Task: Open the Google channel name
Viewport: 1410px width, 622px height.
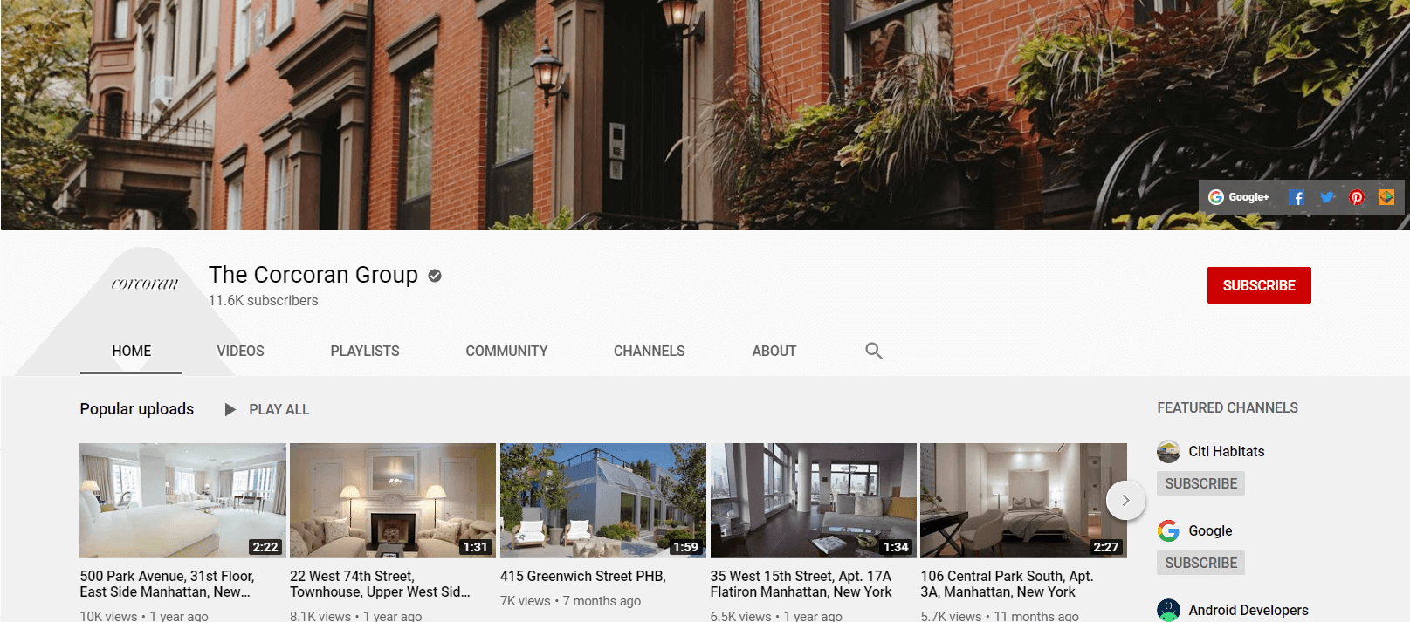Action: coord(1210,530)
